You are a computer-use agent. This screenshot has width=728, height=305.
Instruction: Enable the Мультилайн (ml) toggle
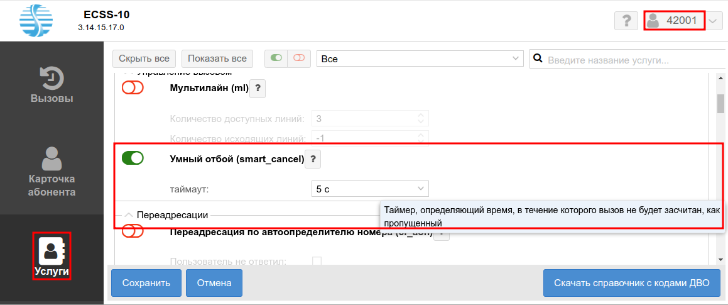[x=133, y=89]
